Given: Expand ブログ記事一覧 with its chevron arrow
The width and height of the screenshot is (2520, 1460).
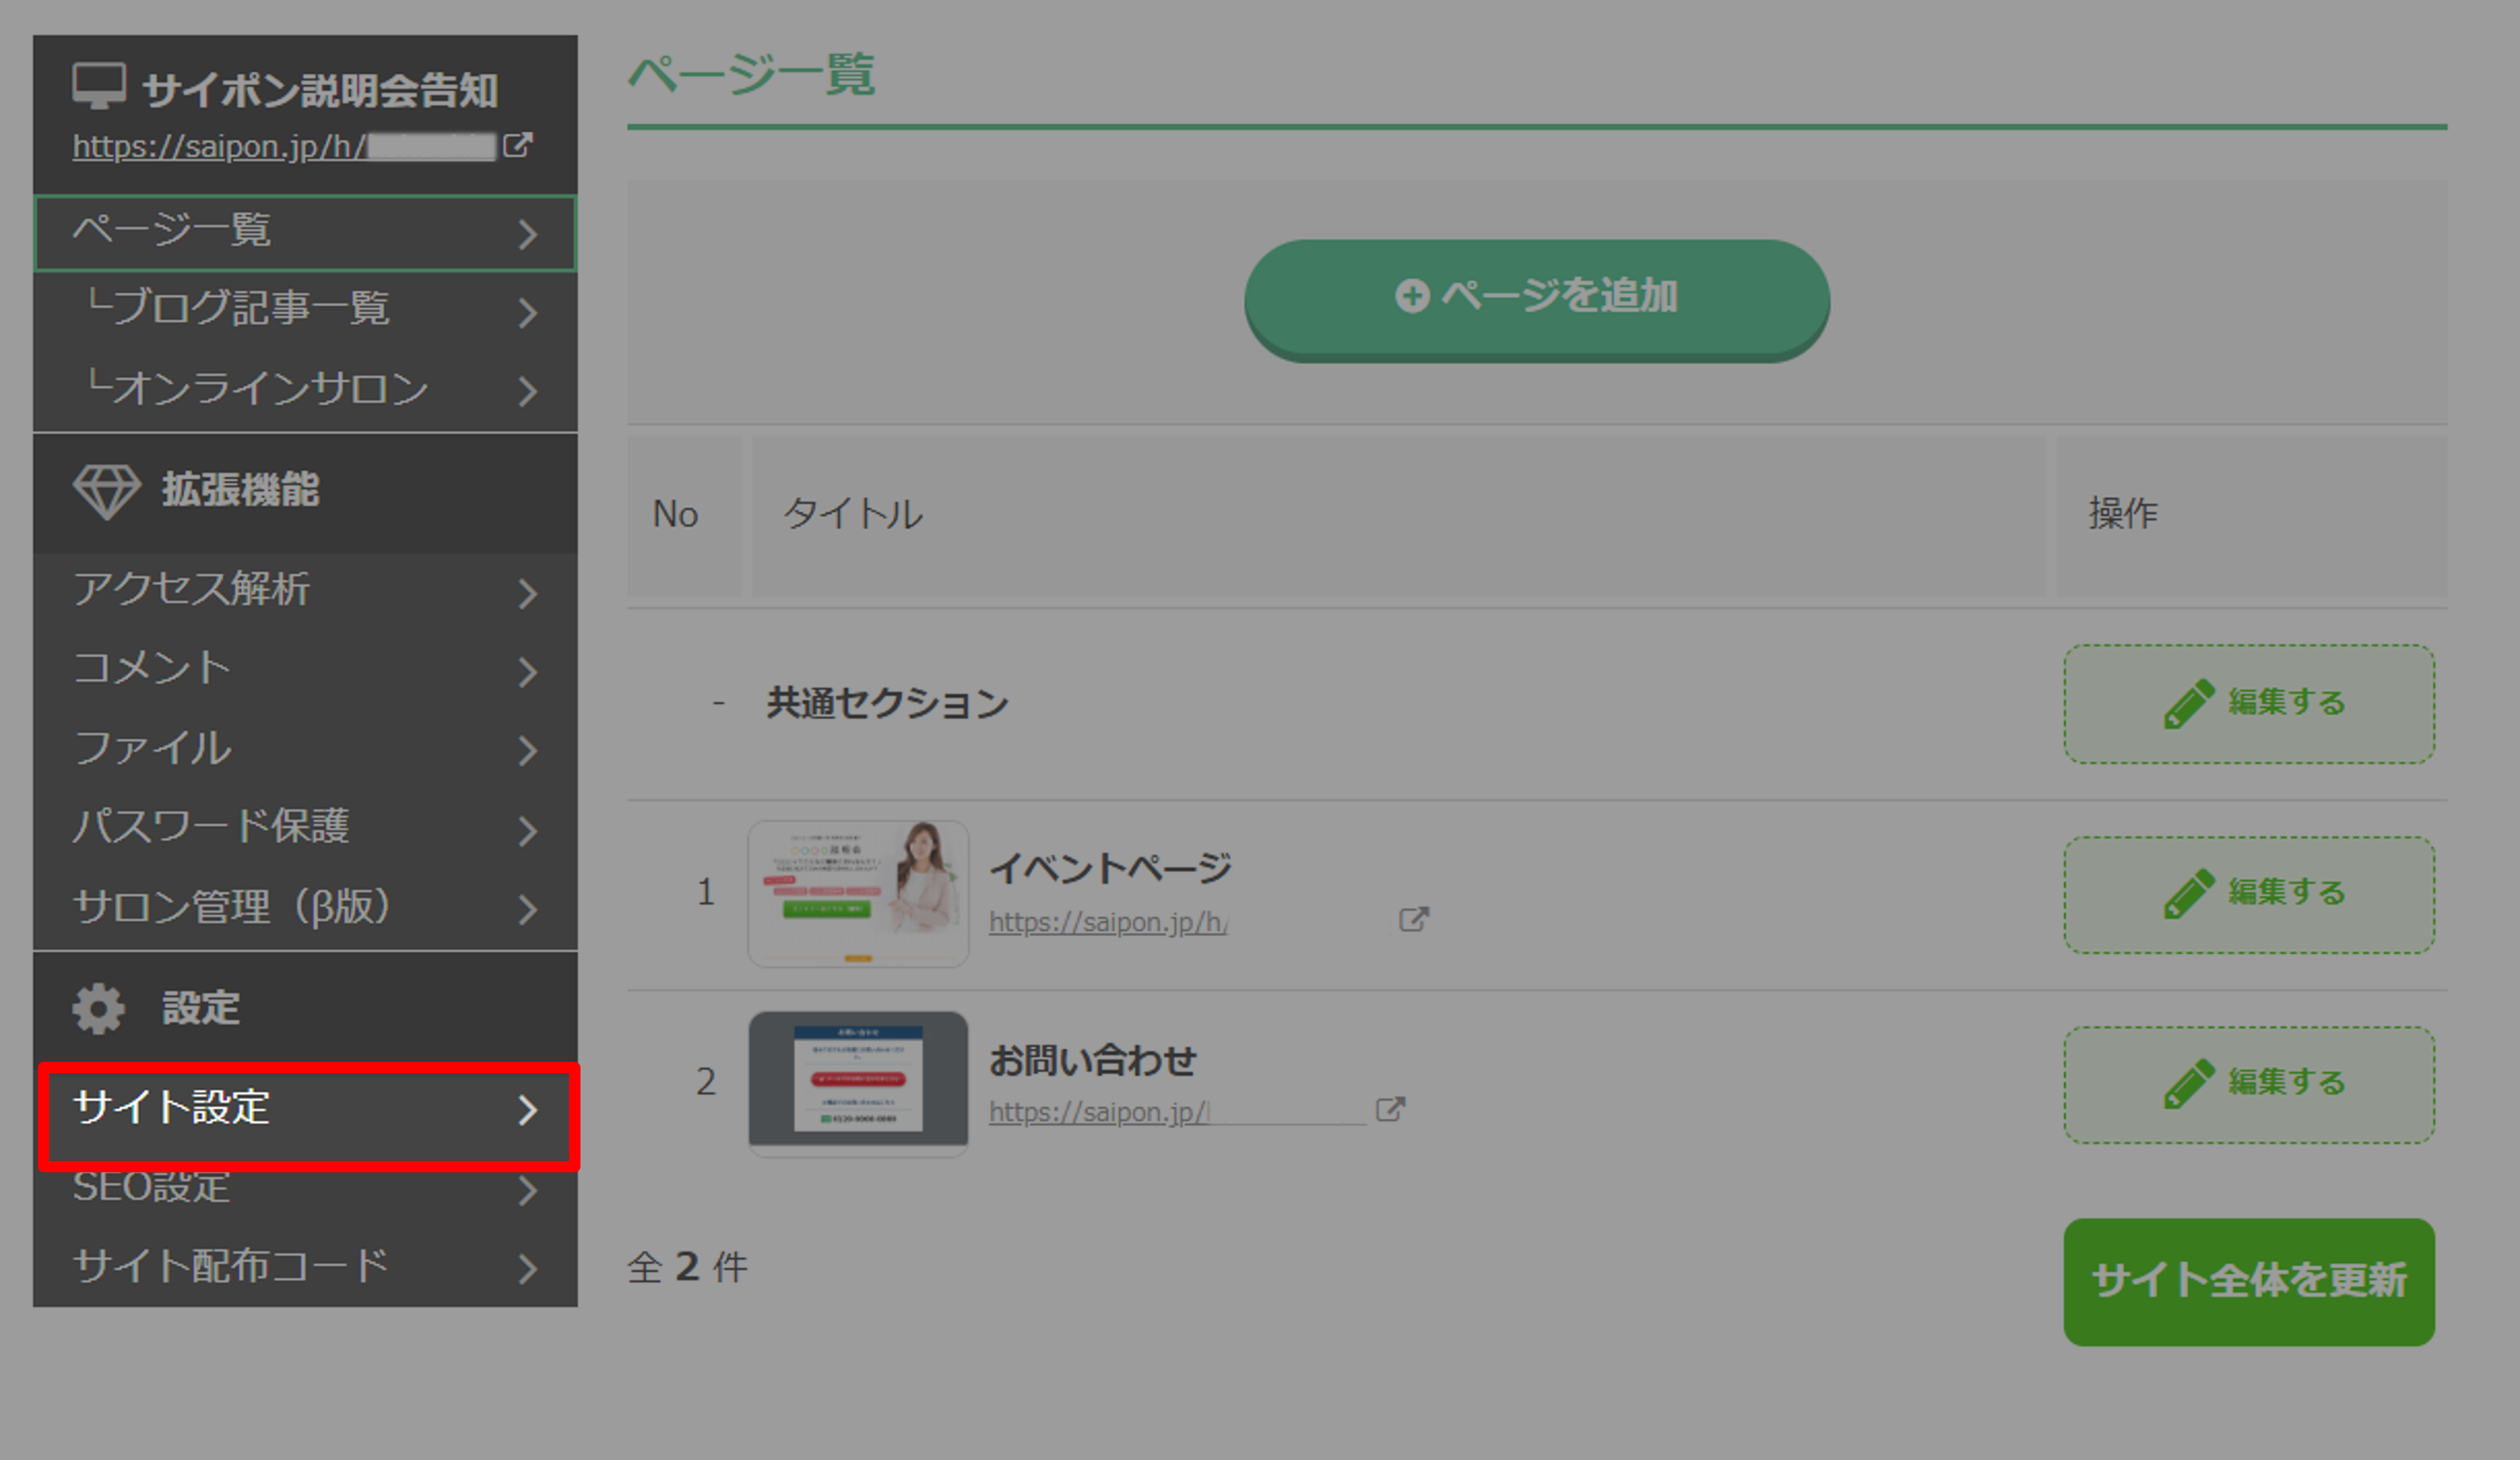Looking at the screenshot, I should (x=528, y=312).
